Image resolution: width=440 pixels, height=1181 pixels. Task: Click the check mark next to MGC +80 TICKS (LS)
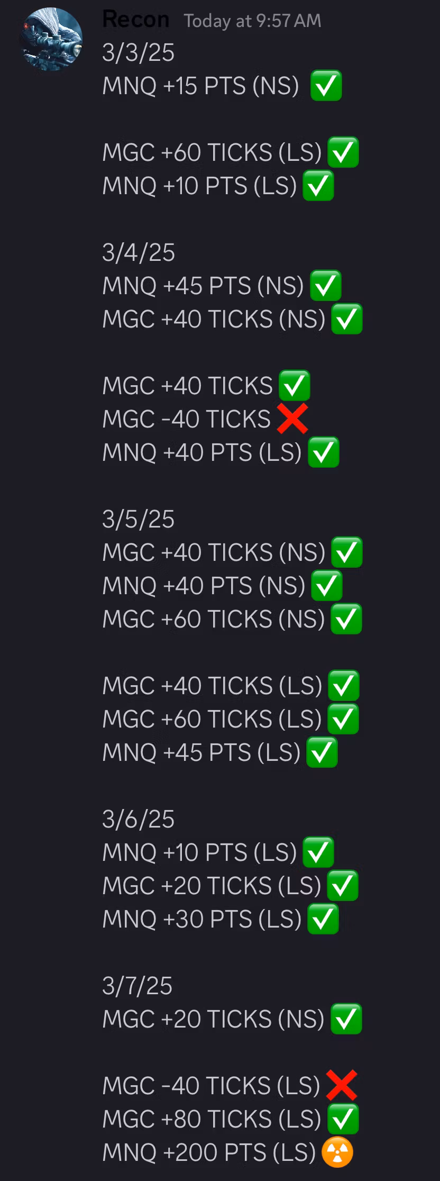pyautogui.click(x=343, y=1119)
